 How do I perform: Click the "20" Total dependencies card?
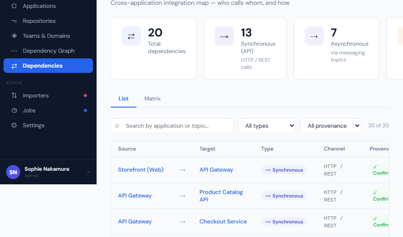pyautogui.click(x=154, y=49)
